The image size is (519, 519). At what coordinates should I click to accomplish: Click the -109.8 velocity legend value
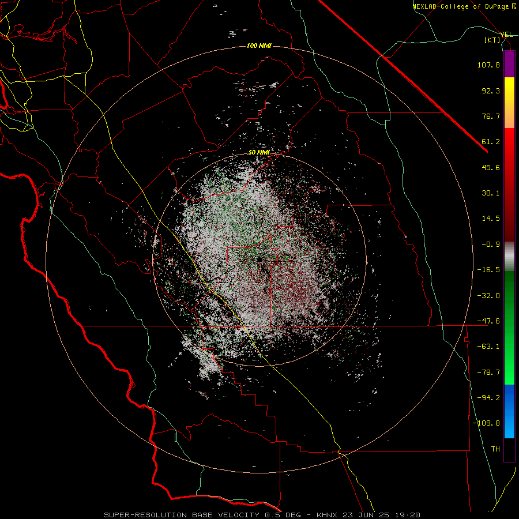click(x=486, y=423)
